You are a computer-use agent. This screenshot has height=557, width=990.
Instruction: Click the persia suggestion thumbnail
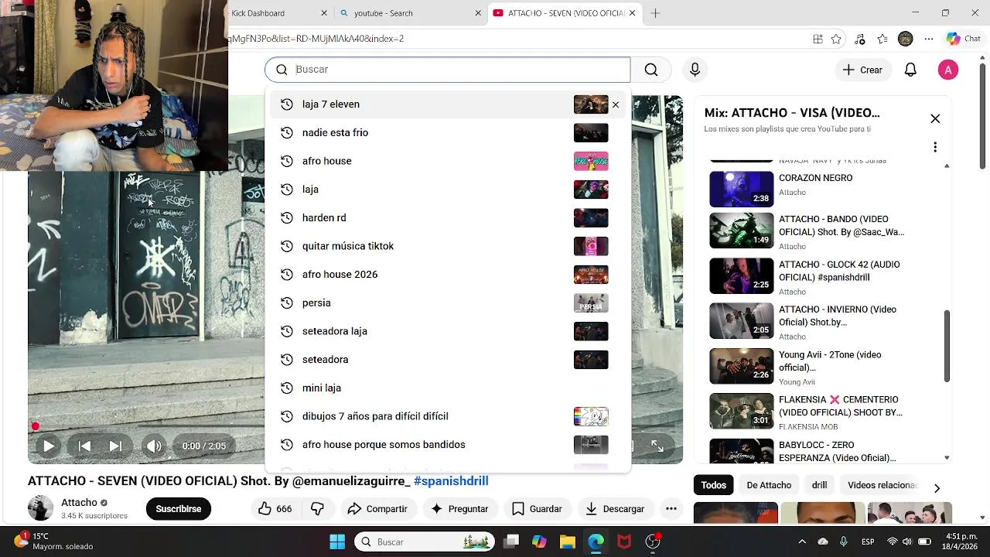click(591, 302)
